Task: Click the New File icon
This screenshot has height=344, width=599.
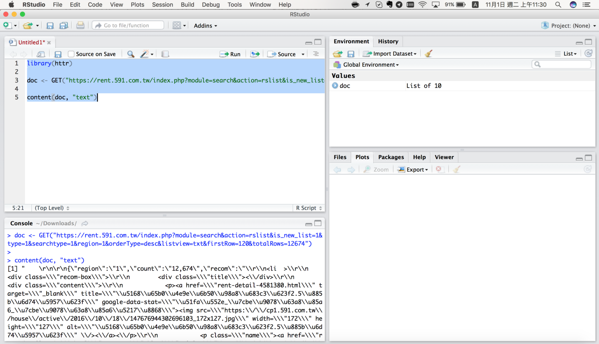Action: pyautogui.click(x=7, y=25)
